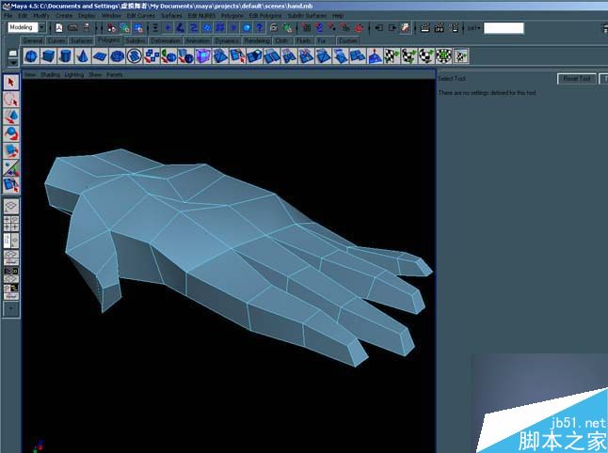
Task: Select the Lasso tool in toolbox
Action: pos(11,100)
